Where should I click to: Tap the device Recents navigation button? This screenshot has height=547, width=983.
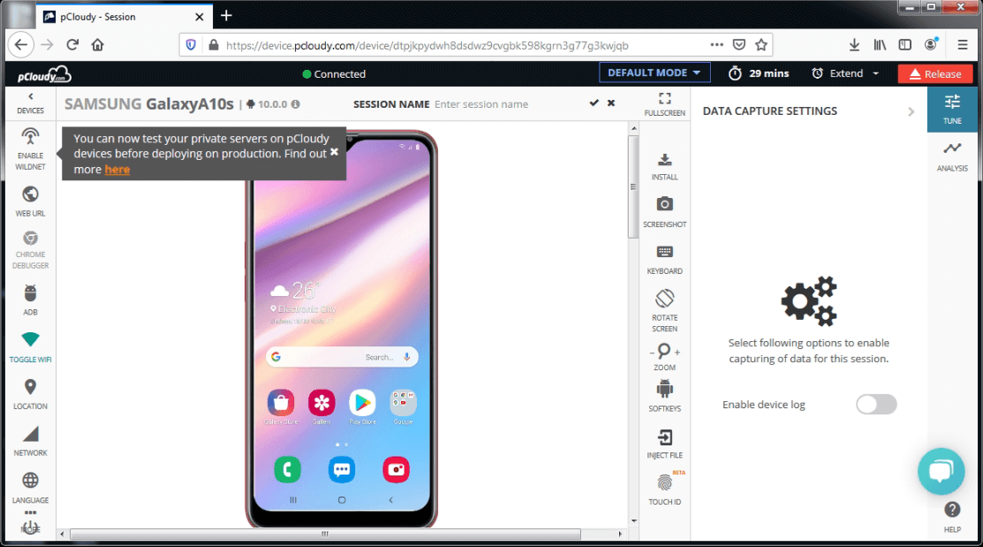[292, 500]
